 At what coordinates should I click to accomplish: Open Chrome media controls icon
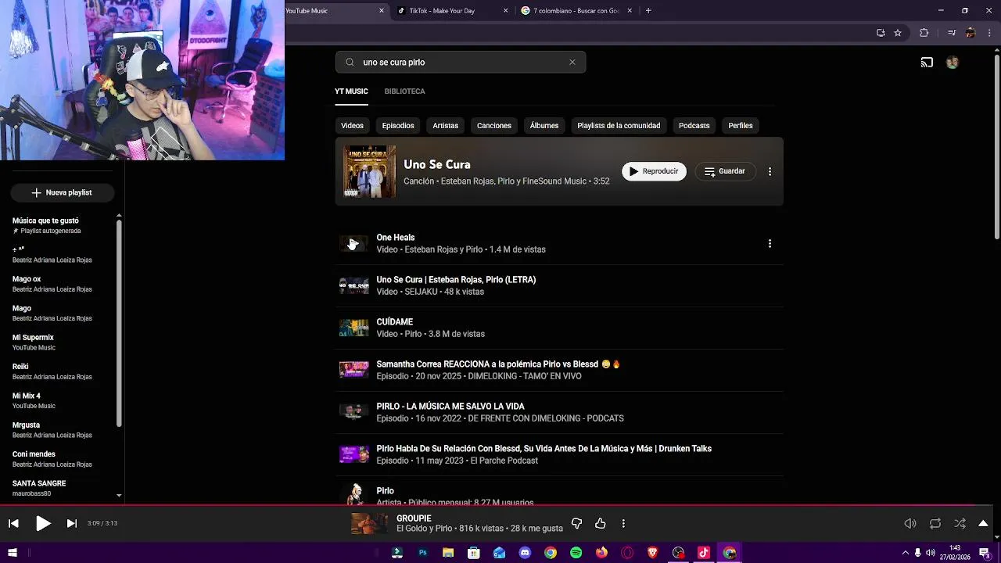[952, 33]
